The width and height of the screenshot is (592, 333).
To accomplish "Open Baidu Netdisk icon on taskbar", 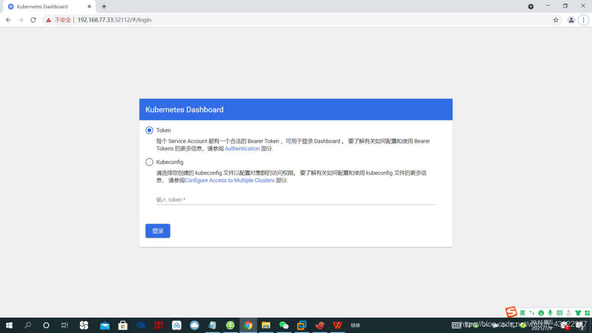I will 177,325.
